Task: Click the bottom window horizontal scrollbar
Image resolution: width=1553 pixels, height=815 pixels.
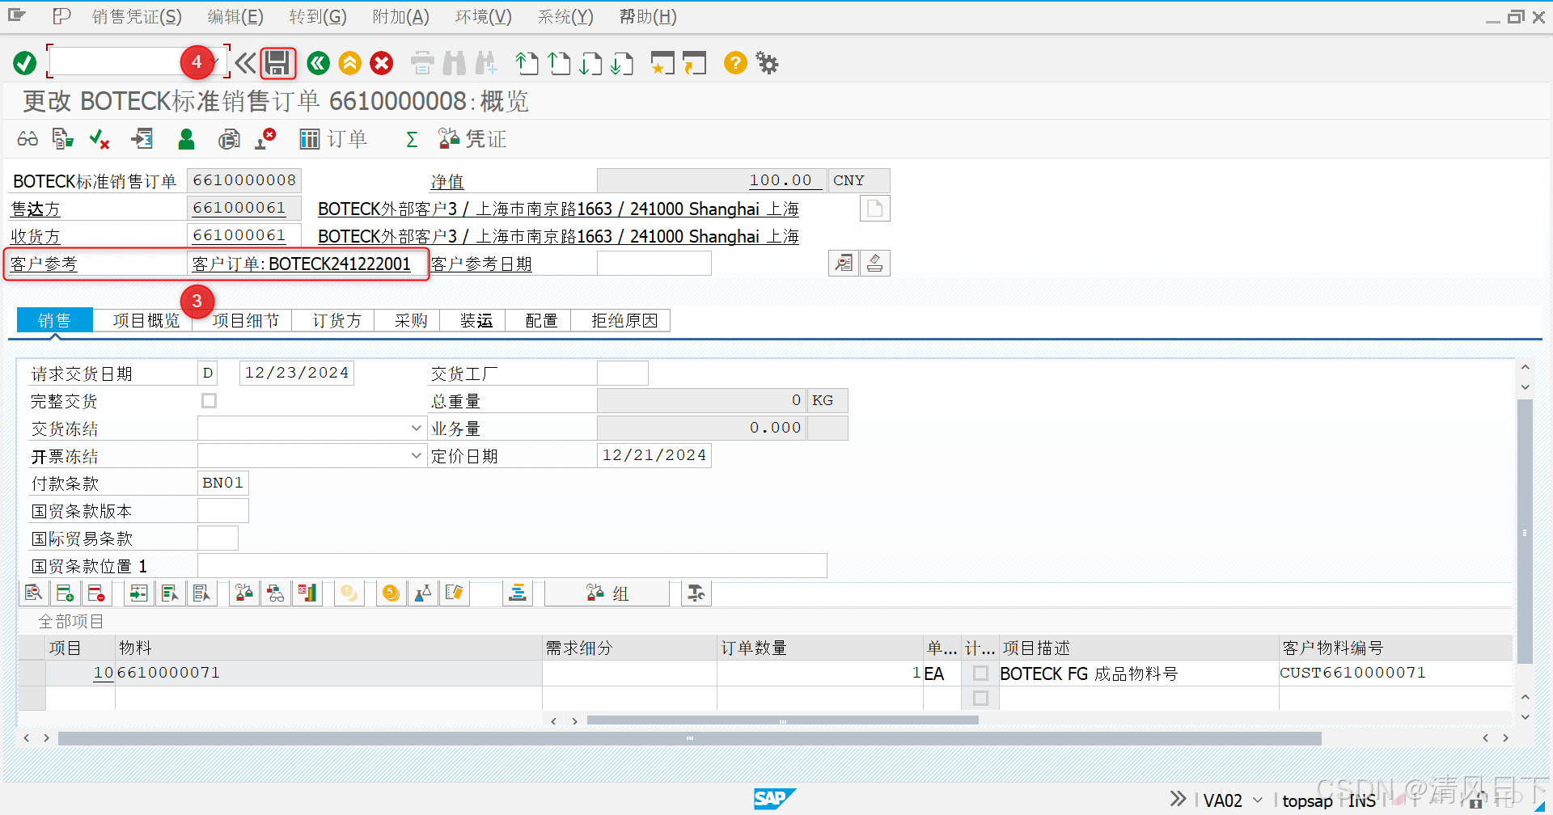Action: coord(689,738)
